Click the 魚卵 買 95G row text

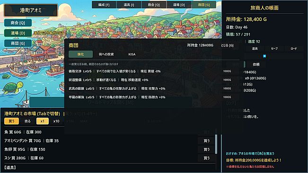click(x=25, y=149)
